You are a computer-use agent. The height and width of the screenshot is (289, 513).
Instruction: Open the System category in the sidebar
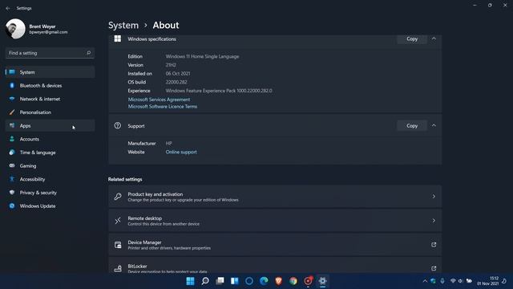(50, 72)
